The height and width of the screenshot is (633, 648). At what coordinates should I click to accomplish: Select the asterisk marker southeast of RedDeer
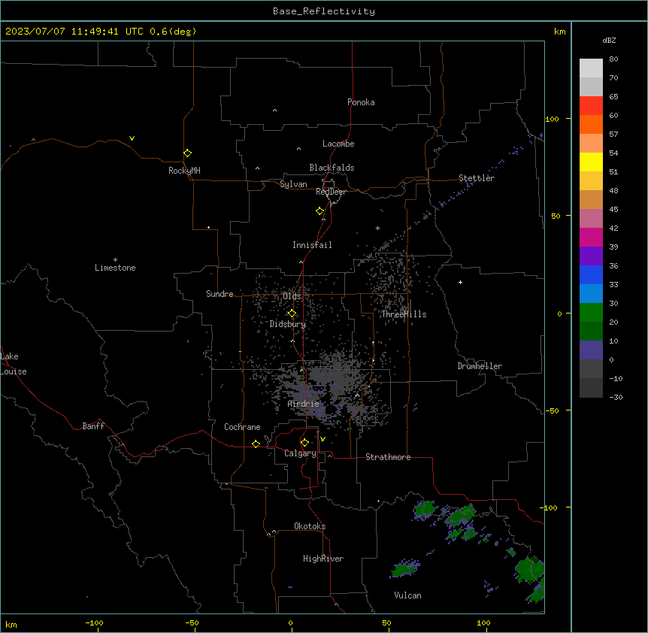pyautogui.click(x=377, y=228)
